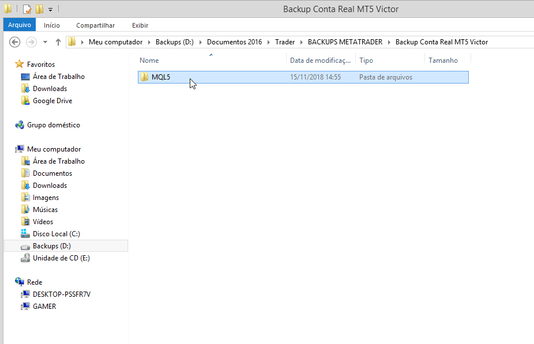Viewport: 534px width, 344px height.
Task: Open Downloads under Favoritos
Action: point(50,89)
